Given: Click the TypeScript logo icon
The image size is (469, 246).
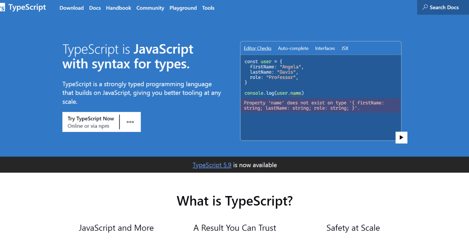Looking at the screenshot, I should coord(2,7).
